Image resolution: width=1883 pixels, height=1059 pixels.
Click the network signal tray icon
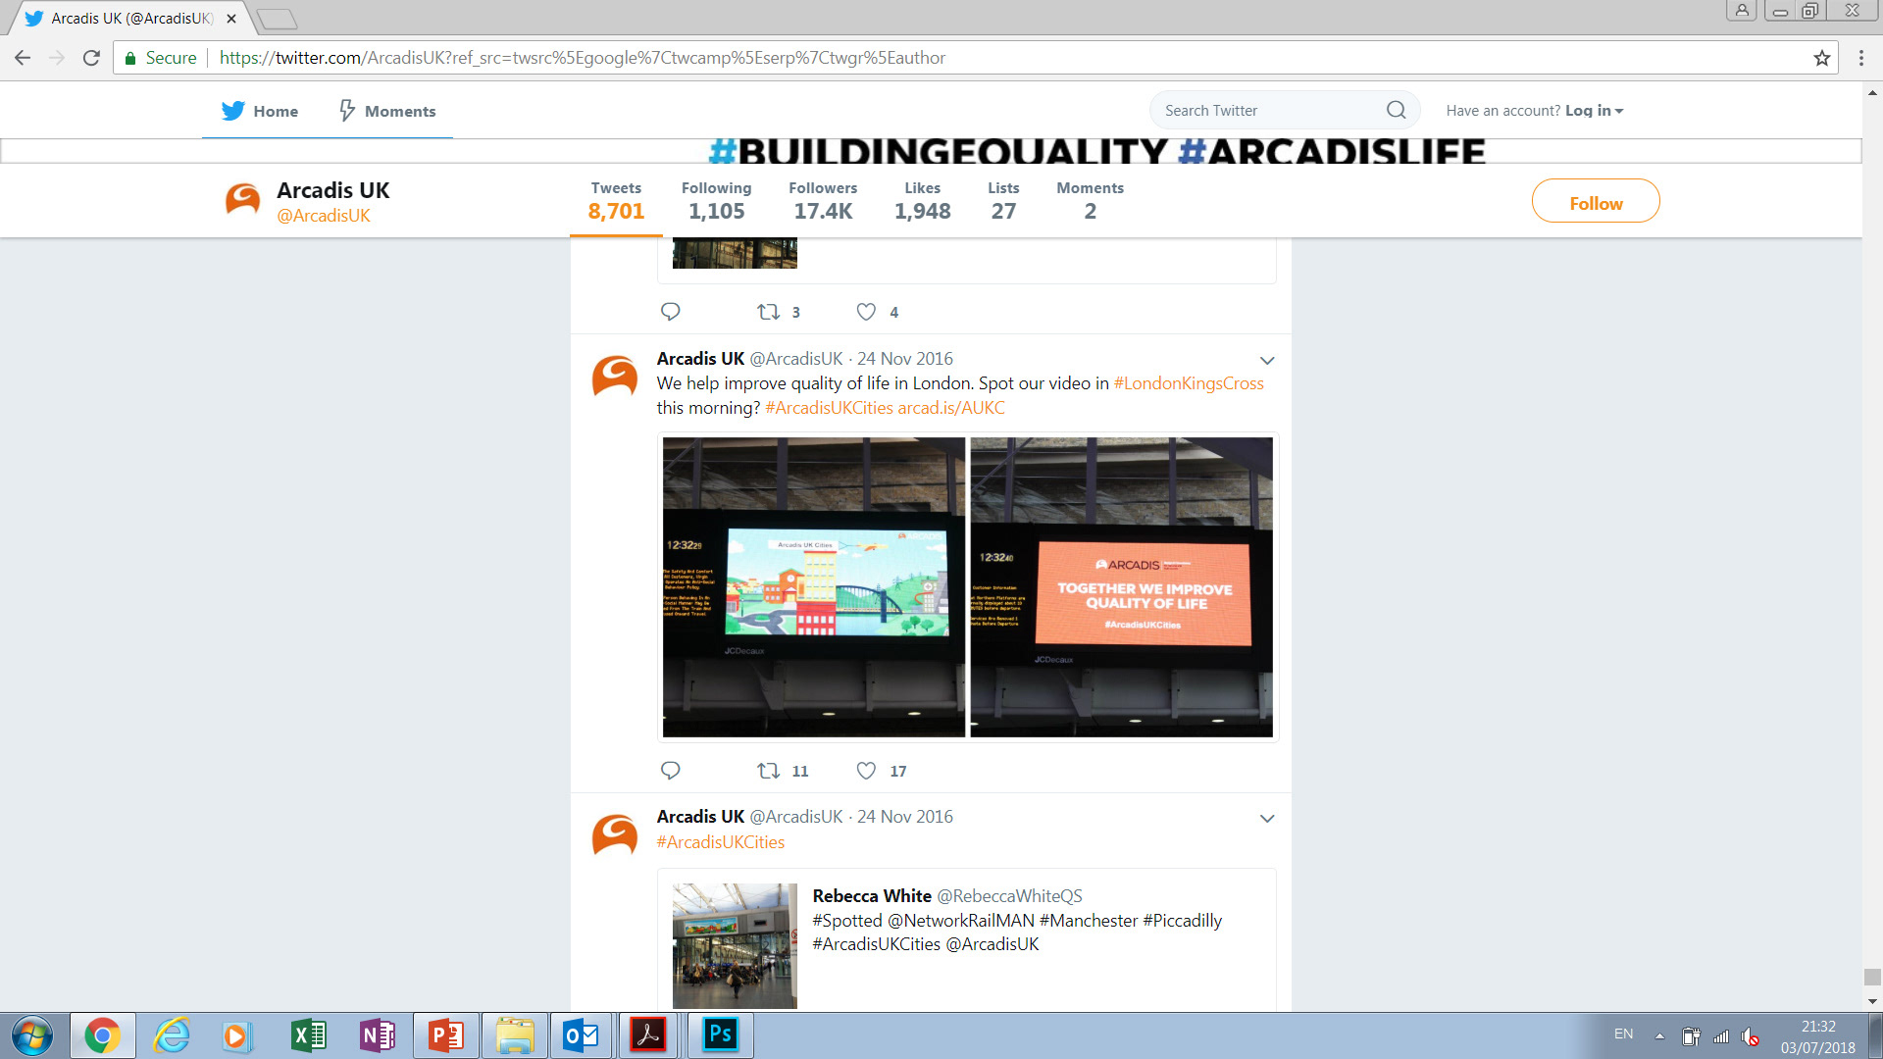coord(1721,1036)
